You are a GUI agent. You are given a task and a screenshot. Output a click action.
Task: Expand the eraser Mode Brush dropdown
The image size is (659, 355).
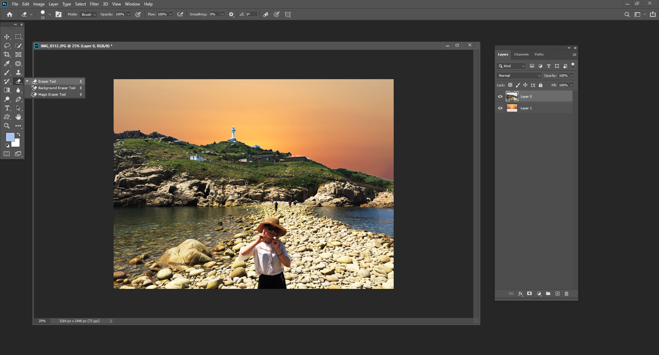[x=88, y=14]
